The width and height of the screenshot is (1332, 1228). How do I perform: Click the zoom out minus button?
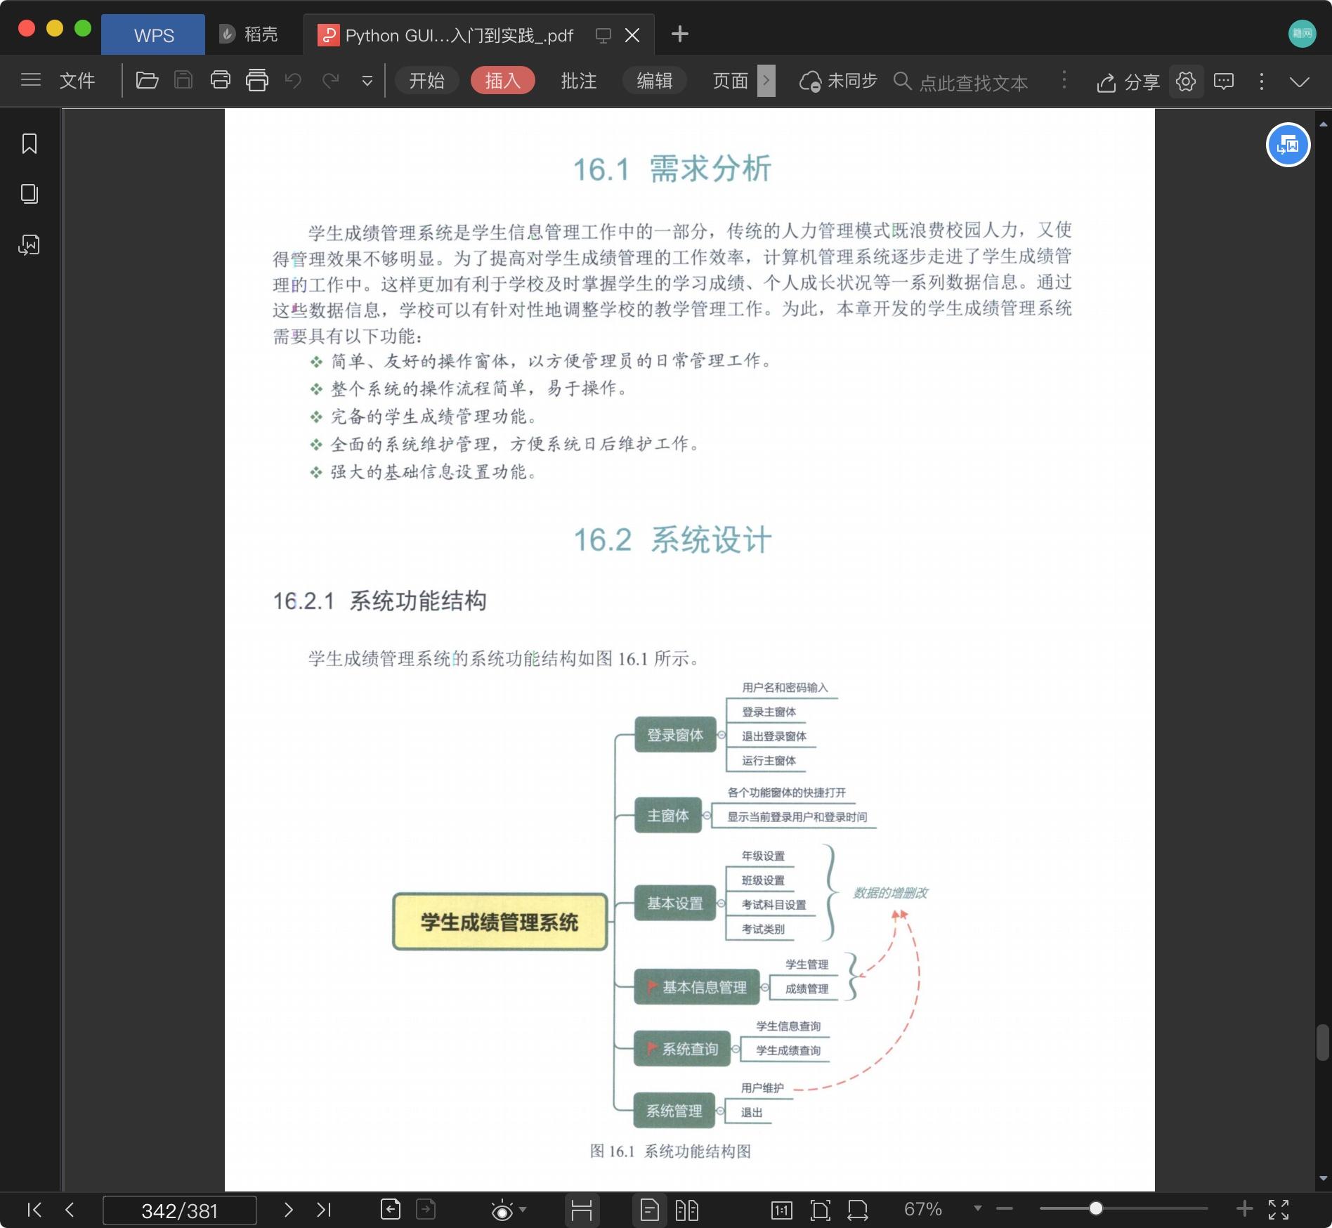(1005, 1209)
